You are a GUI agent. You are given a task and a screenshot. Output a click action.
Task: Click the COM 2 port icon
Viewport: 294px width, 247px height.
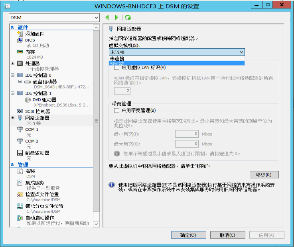coord(20,141)
